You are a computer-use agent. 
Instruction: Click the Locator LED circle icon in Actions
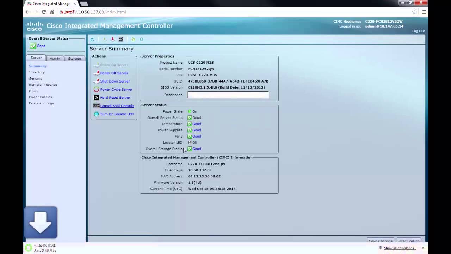pyautogui.click(x=96, y=114)
